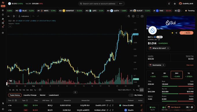Toggle the My Orders switch
Screen dimensions: 197x112
pos(131,95)
